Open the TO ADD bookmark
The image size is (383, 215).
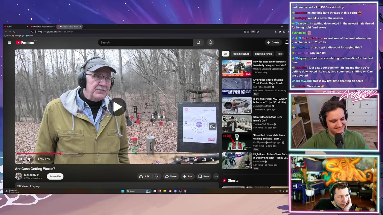coord(29,36)
